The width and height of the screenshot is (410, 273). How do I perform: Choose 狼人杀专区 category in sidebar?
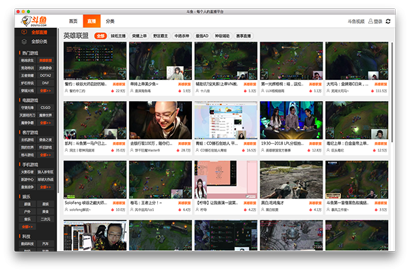[46, 172]
